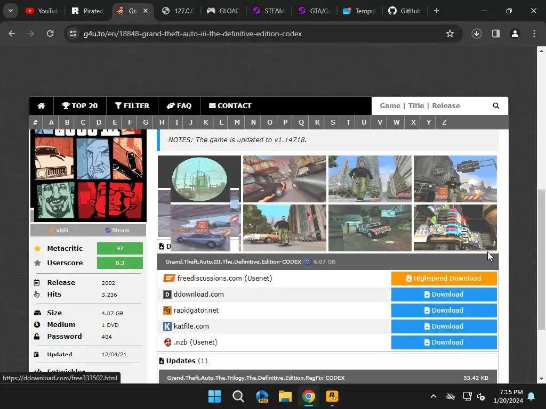Click the ddownload.com D icon
The width and height of the screenshot is (546, 409).
pos(167,295)
